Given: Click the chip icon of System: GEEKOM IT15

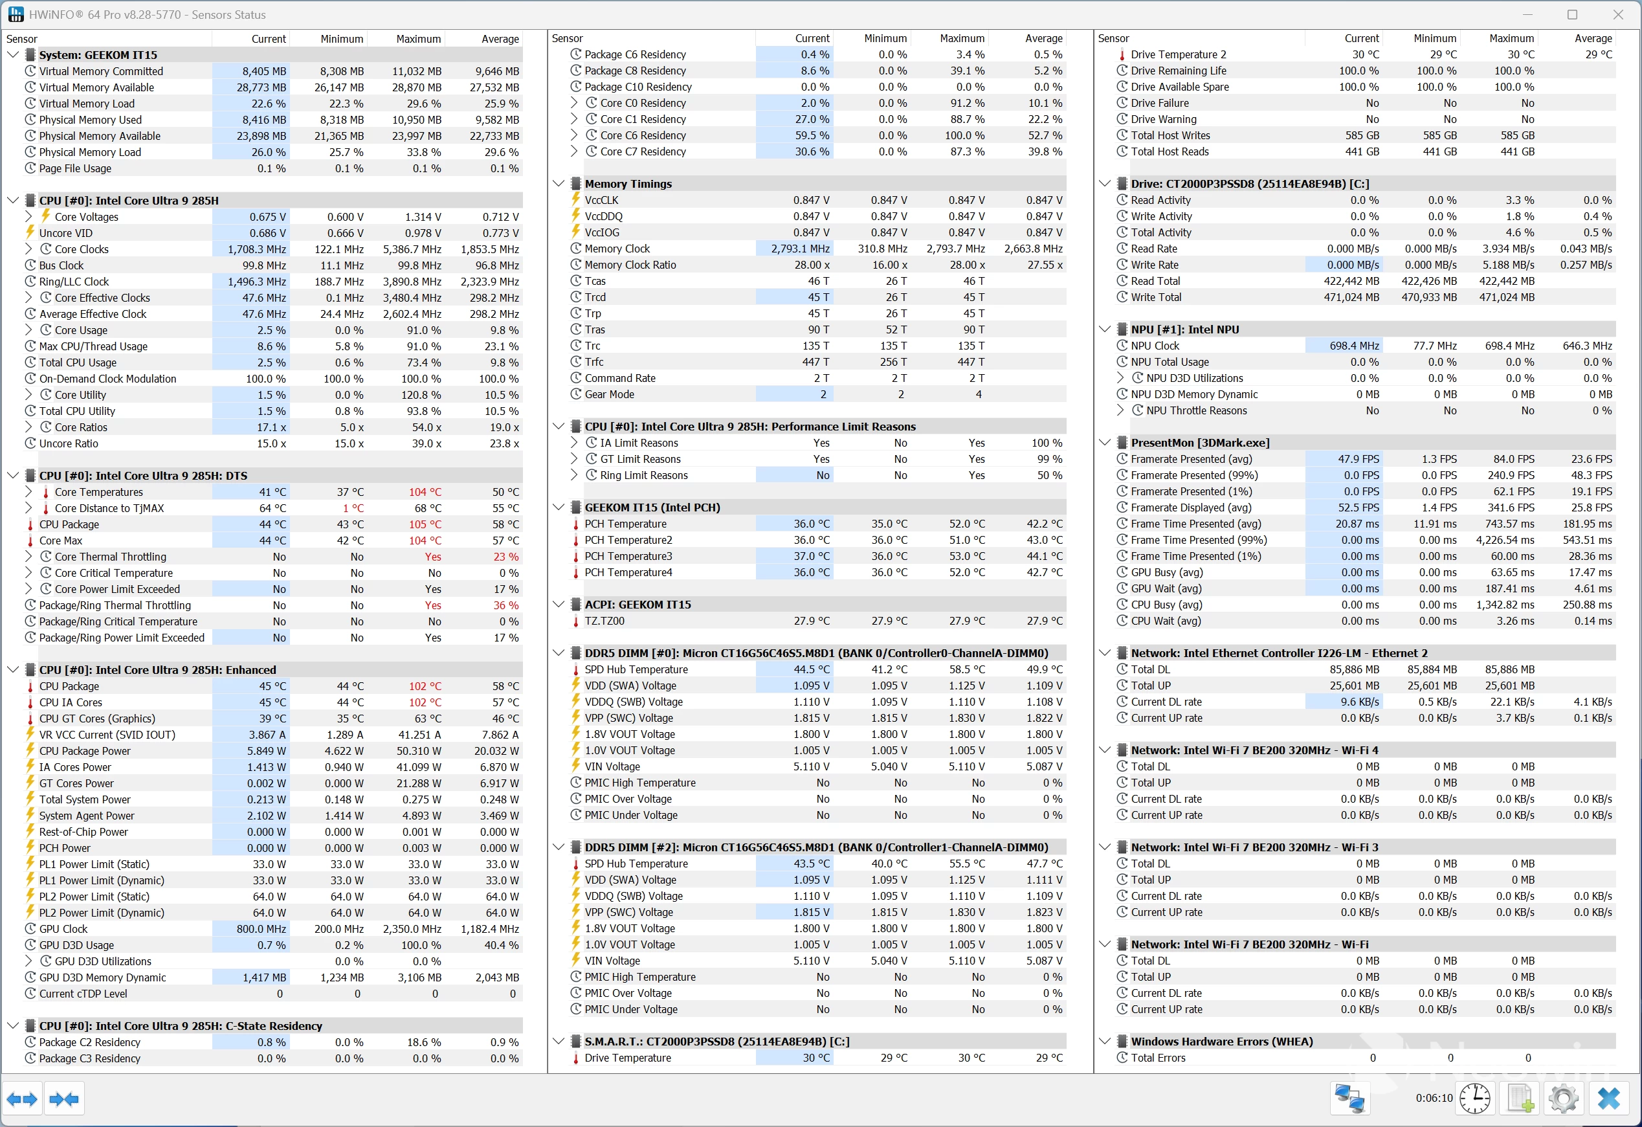Looking at the screenshot, I should point(30,54).
